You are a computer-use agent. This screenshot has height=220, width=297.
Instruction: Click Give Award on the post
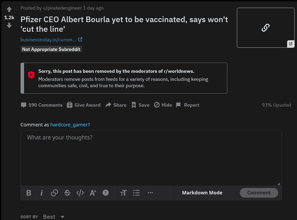tap(83, 105)
